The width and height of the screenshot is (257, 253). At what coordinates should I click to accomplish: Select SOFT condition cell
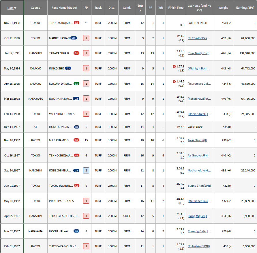click(127, 216)
